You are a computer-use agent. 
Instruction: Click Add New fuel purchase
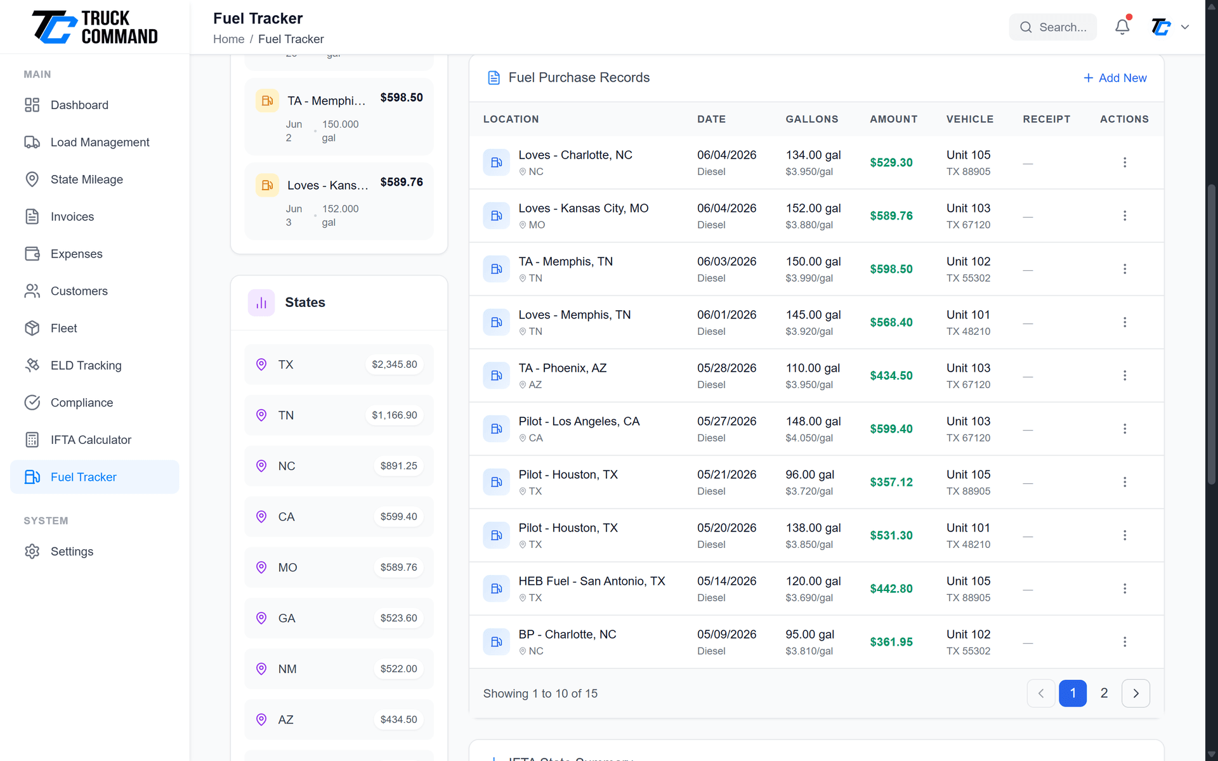tap(1115, 78)
